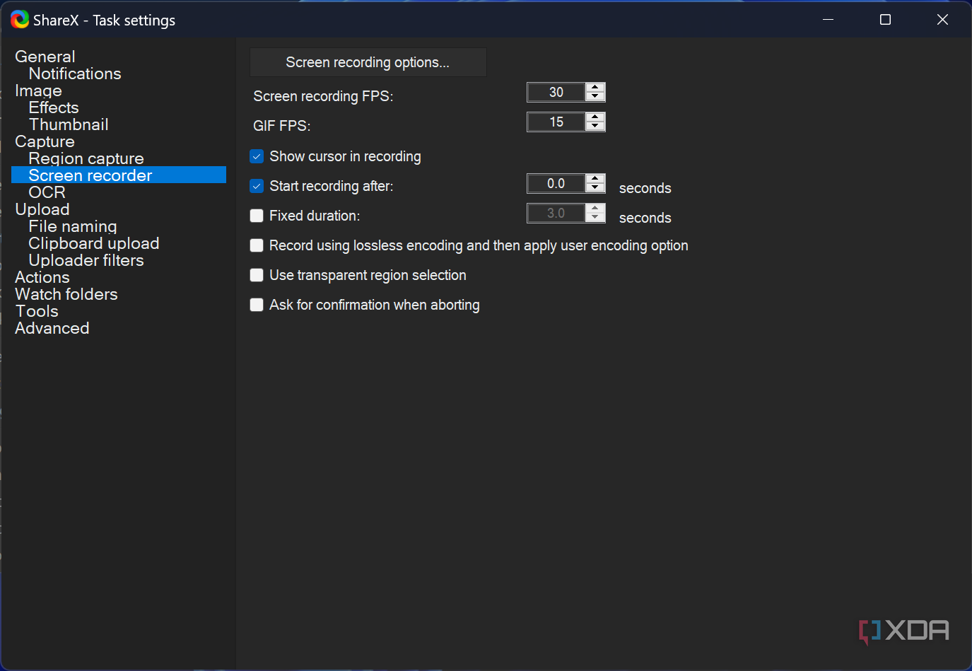Open Notifications settings page
The width and height of the screenshot is (972, 671).
tap(75, 74)
